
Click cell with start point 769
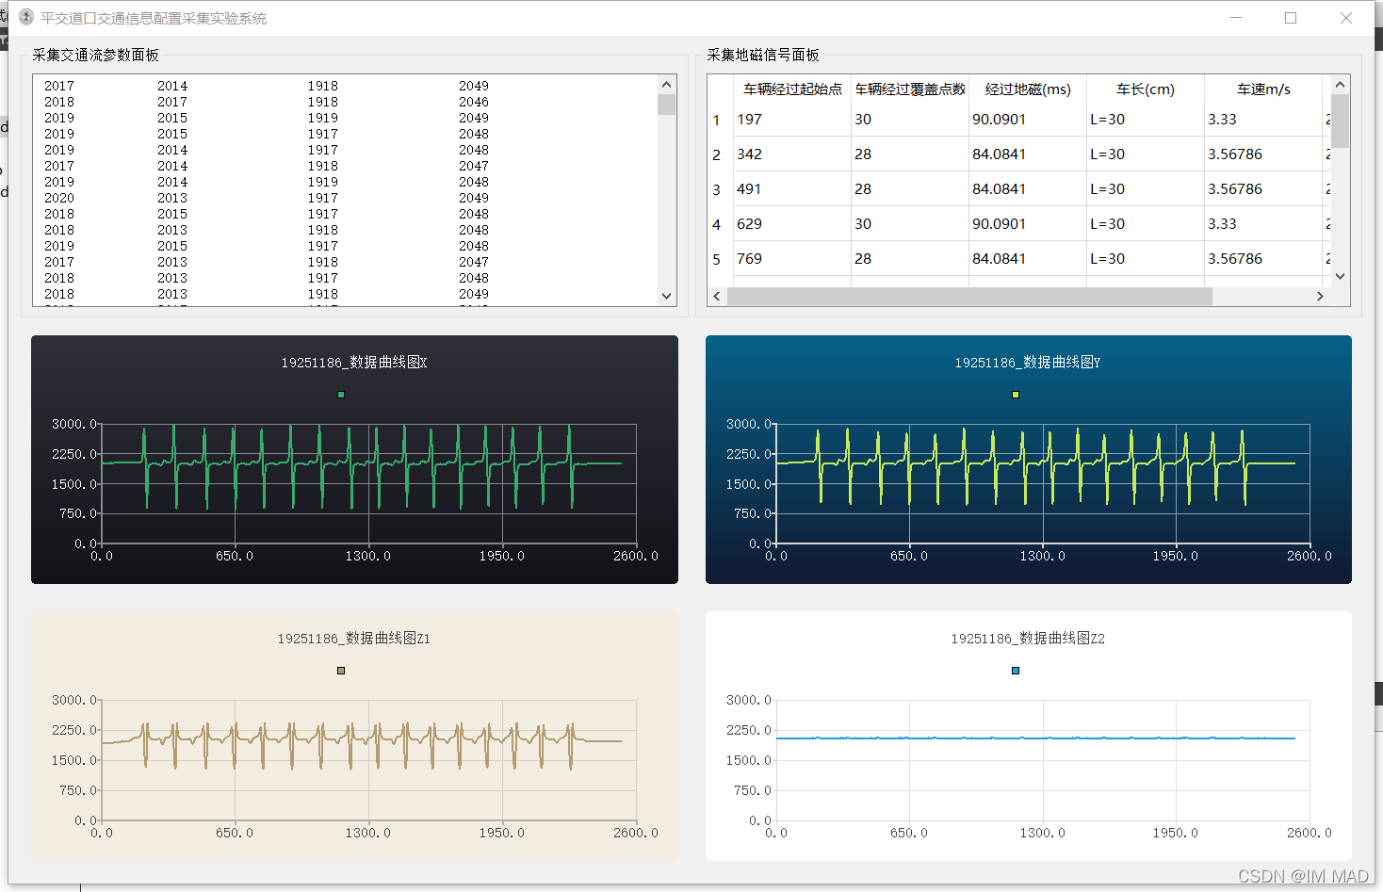(x=792, y=259)
